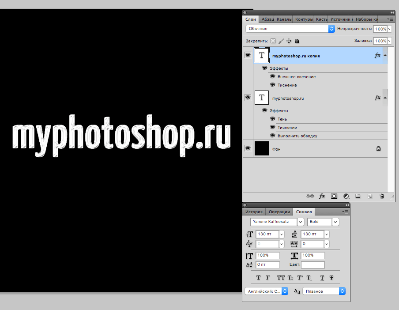Toggle strikethrough text style
This screenshot has height=310, width=399.
(x=331, y=278)
